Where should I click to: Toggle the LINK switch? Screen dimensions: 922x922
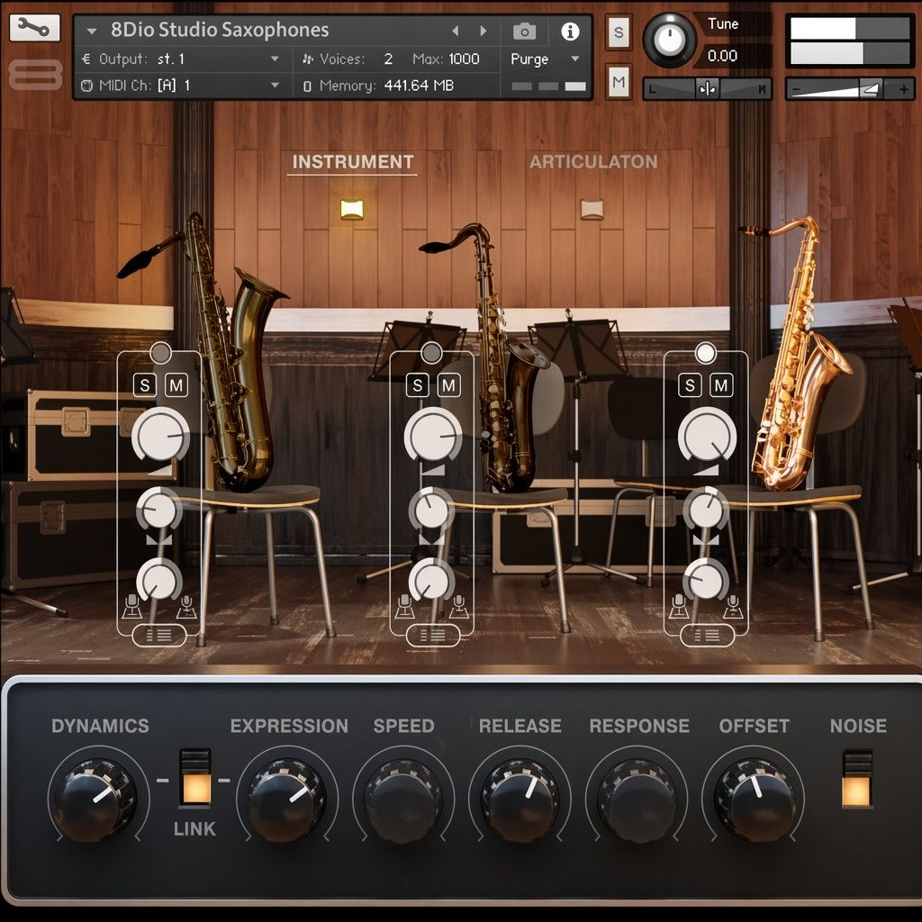point(195,777)
